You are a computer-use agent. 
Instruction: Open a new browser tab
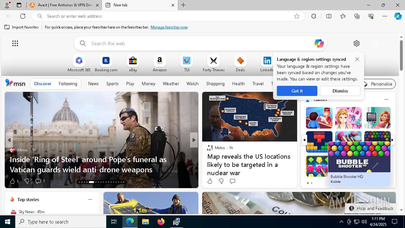click(184, 5)
